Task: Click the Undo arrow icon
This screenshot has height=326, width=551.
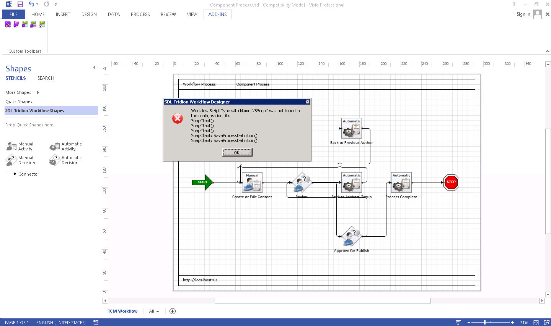Action: pyautogui.click(x=31, y=4)
